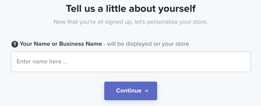Image resolution: width=261 pixels, height=106 pixels.
Task: Focus the name input field
Action: [x=131, y=62]
